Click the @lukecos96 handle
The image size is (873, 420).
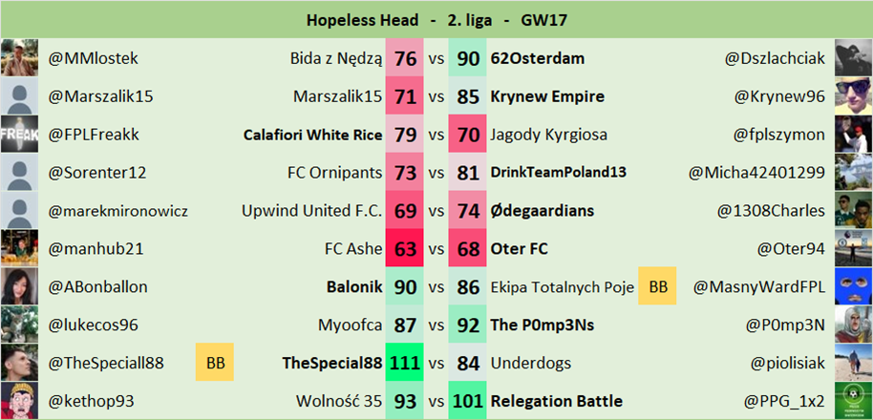94,325
